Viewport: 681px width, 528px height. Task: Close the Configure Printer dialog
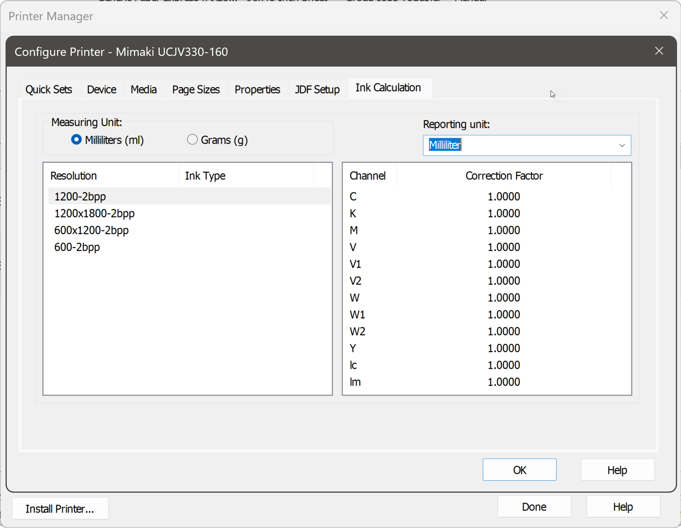pyautogui.click(x=659, y=51)
